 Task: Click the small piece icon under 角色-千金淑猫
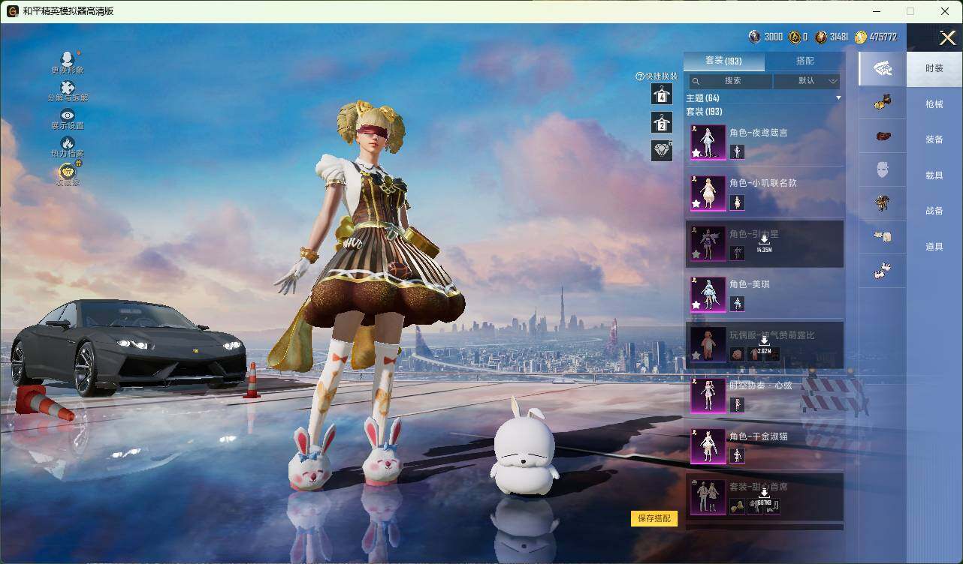tap(738, 456)
